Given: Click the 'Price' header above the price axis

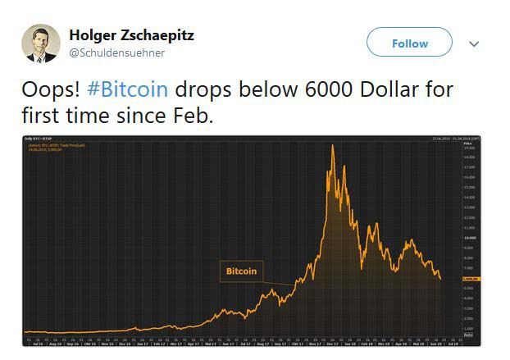Looking at the screenshot, I should click(x=467, y=144).
